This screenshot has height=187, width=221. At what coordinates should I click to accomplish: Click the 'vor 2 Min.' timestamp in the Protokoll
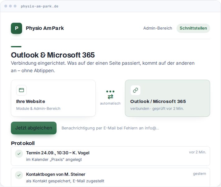tap(197, 152)
